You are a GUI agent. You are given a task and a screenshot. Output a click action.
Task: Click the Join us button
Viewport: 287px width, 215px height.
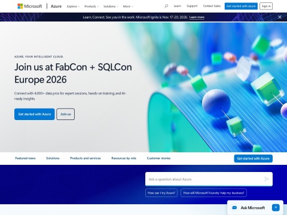click(66, 114)
